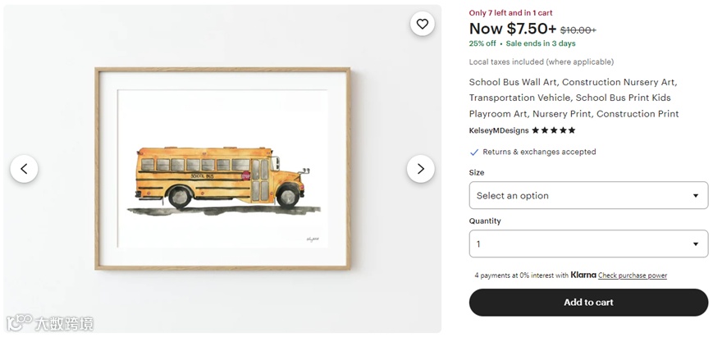Viewport: 713px width, 337px height.
Task: Click the Quantity dropdown arrow
Action: tap(695, 244)
